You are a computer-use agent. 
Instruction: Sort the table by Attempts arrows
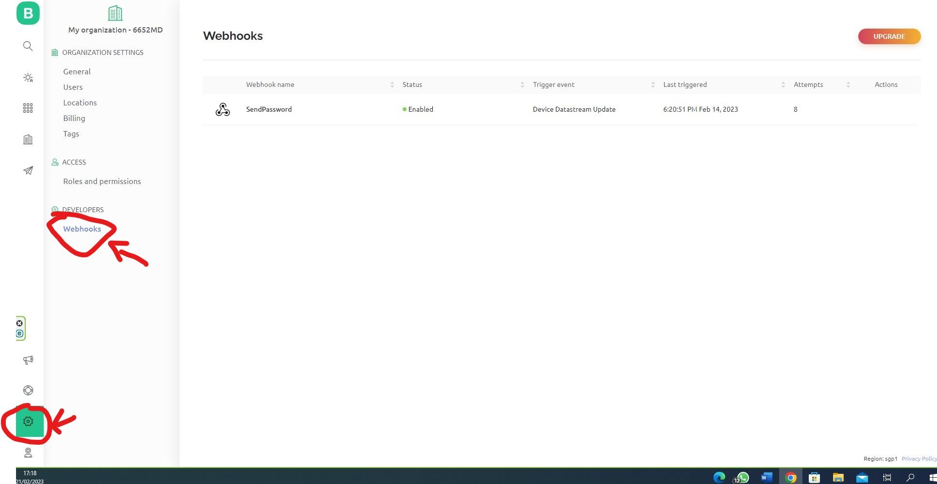tap(848, 85)
